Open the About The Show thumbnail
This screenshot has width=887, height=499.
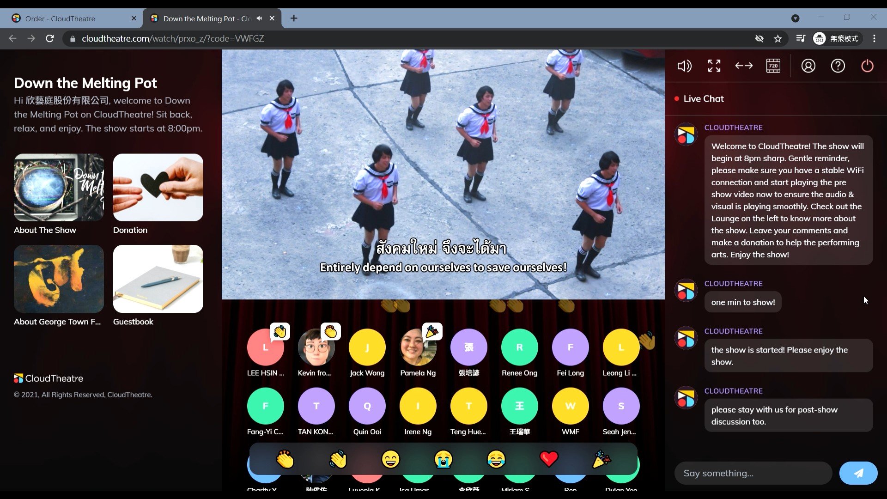(x=59, y=187)
